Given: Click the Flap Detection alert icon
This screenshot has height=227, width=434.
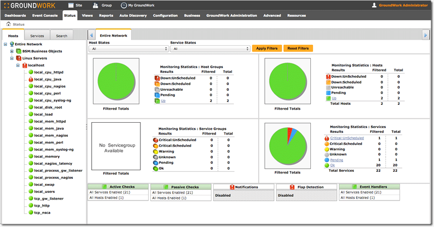Looking at the screenshot, I should (x=292, y=187).
